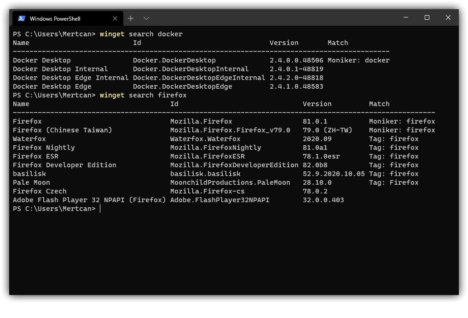Expand the new tab profile dropdown
468x318 pixels.
(146, 18)
